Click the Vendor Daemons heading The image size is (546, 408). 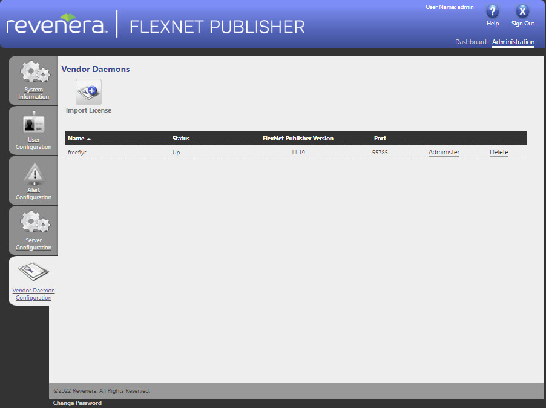96,69
